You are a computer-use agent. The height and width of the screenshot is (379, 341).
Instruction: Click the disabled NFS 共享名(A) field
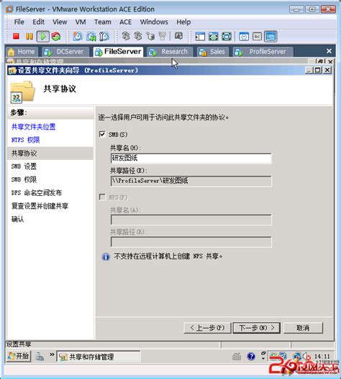click(191, 220)
